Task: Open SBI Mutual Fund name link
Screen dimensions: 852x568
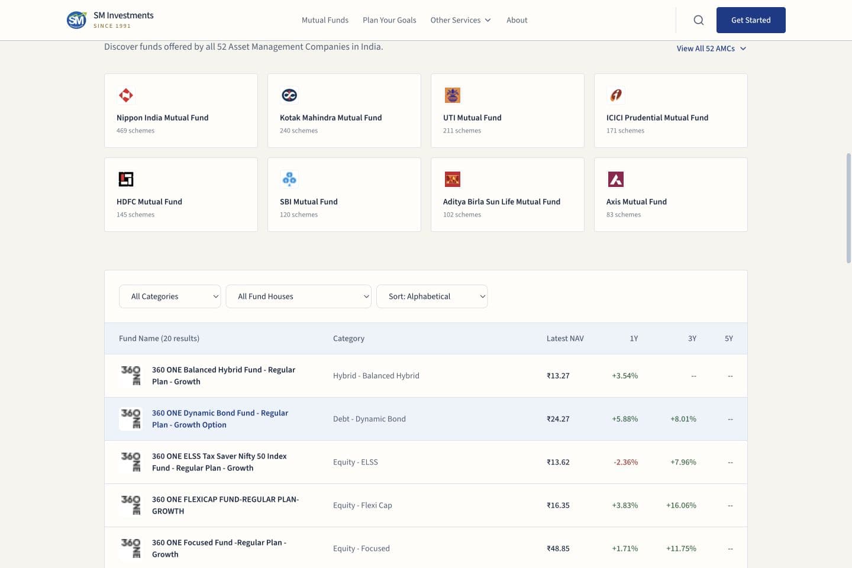Action: pos(309,202)
